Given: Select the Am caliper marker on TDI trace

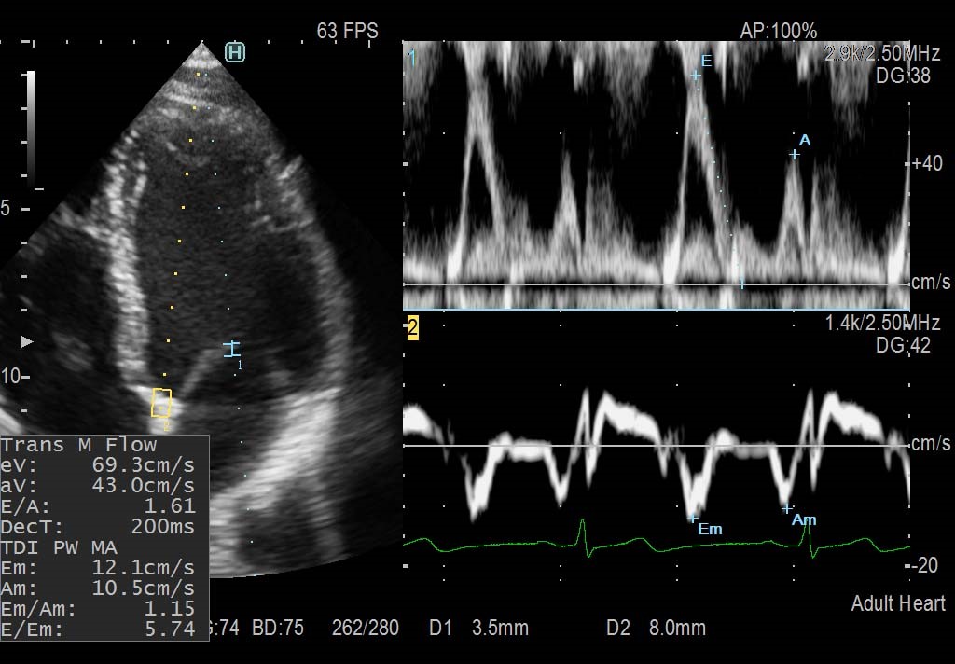Looking at the screenshot, I should click(x=788, y=509).
